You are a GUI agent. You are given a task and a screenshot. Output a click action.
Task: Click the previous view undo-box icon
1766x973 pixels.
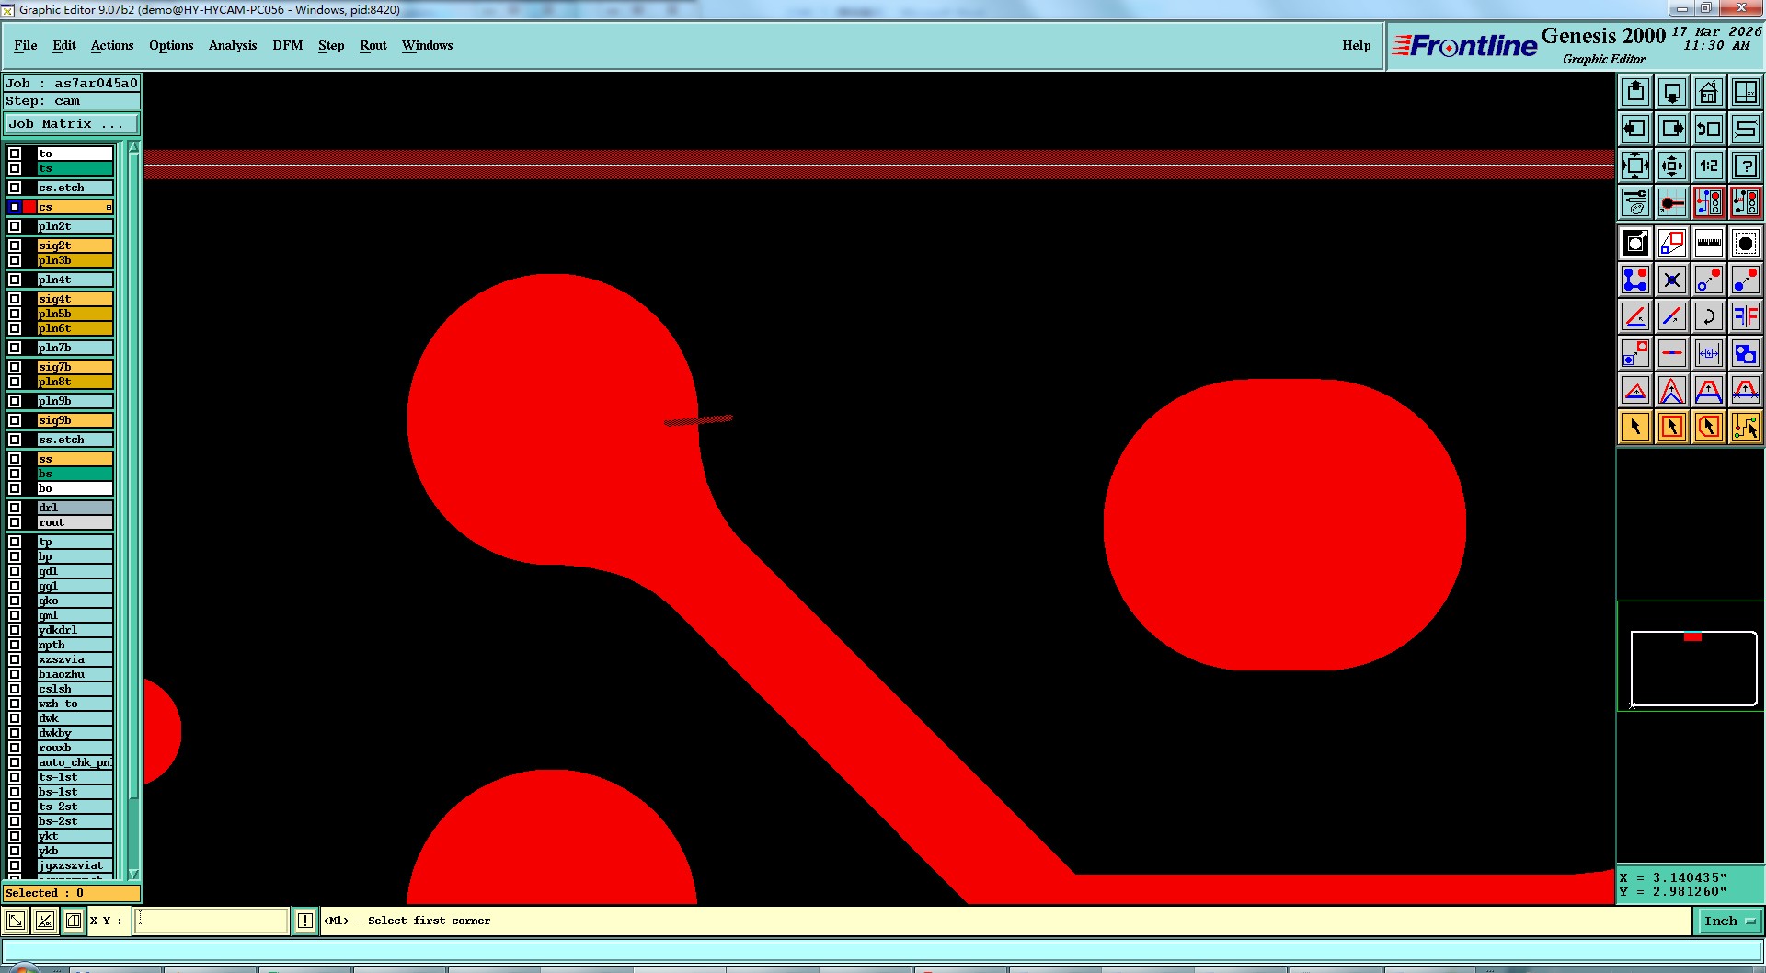1709,129
